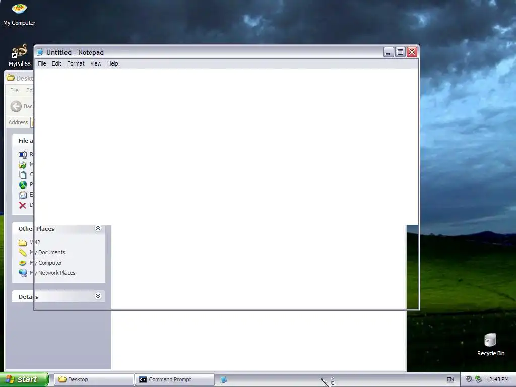Close the Untitled - Notepad window
Viewport: 516px width, 387px height.
412,52
